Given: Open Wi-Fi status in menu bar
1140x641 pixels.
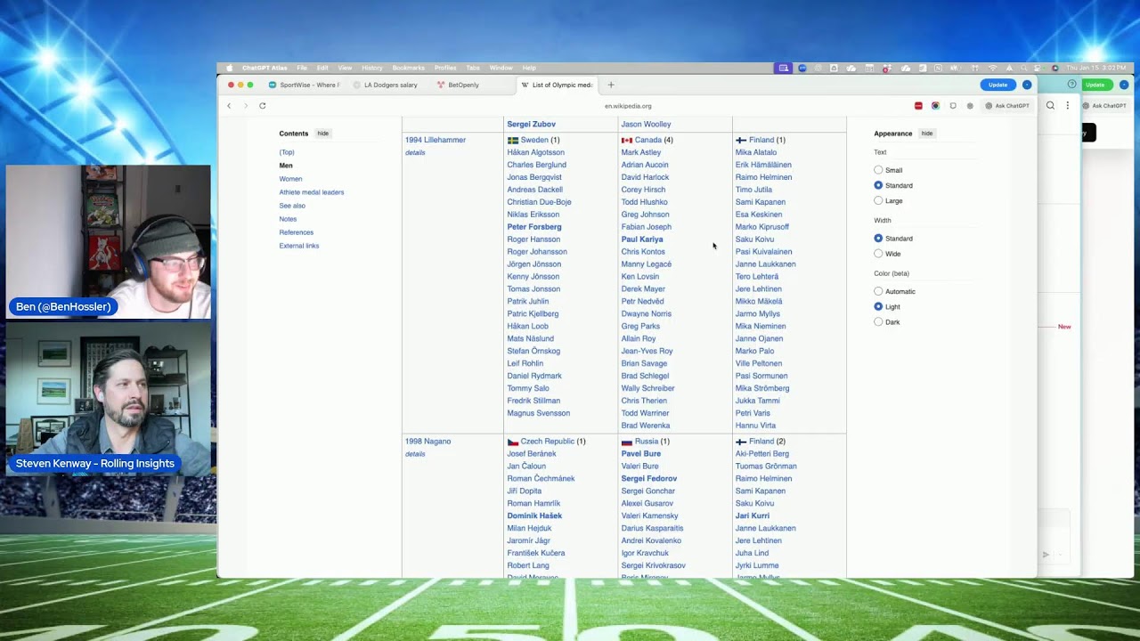Looking at the screenshot, I should [993, 68].
